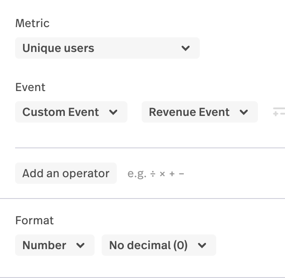Open the Number format dropdown
This screenshot has height=278, width=285.
pyautogui.click(x=55, y=245)
